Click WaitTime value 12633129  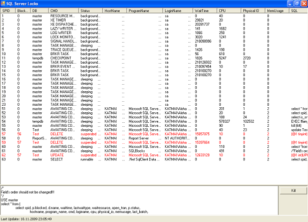(202, 155)
